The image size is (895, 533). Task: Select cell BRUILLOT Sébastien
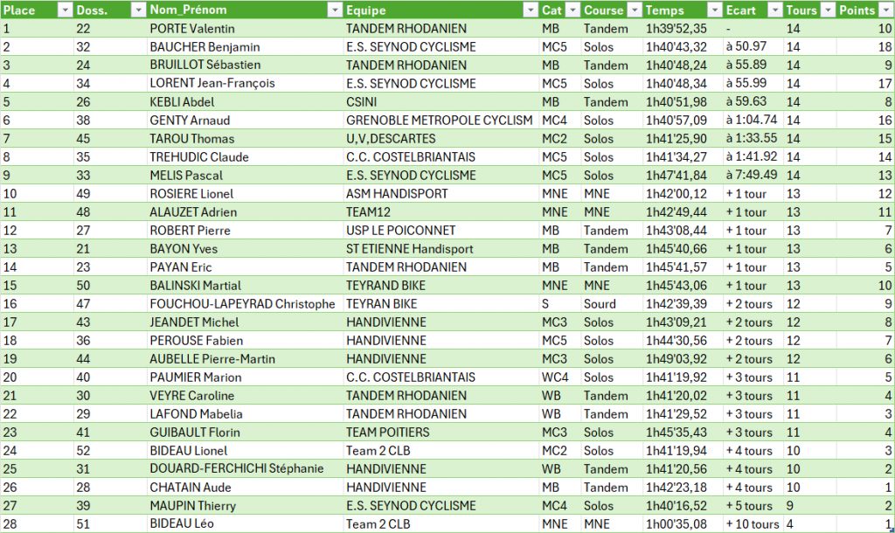coord(246,65)
